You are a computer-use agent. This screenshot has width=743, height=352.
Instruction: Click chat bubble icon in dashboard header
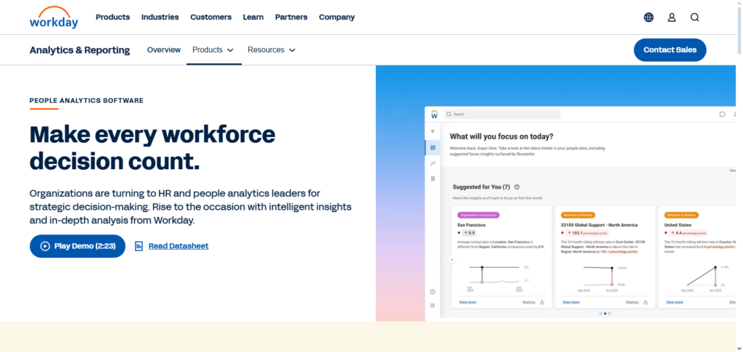(x=722, y=114)
